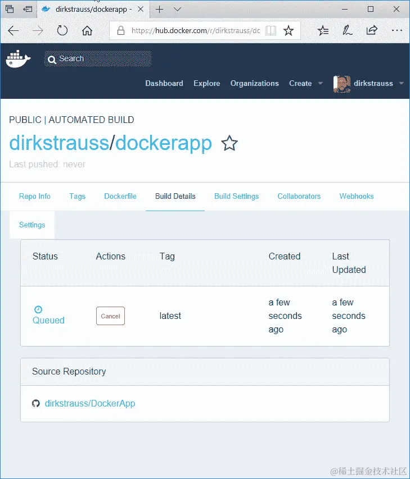Viewport: 410px width, 479px height.
Task: Add page to favorites star
Action: [288, 30]
